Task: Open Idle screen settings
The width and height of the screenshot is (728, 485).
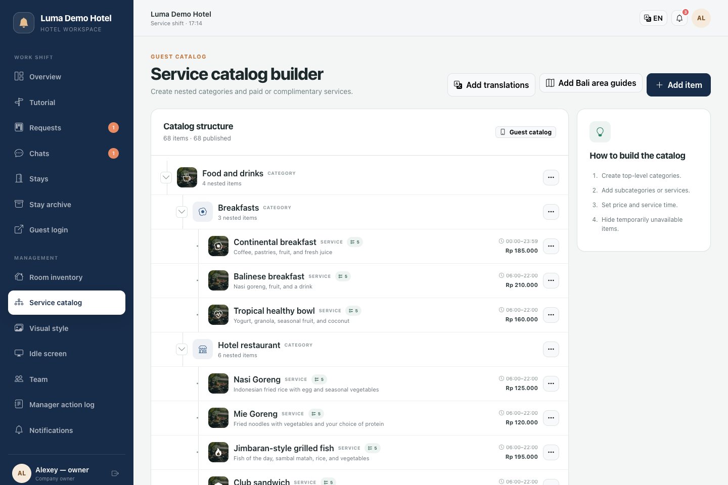Action: point(67,354)
